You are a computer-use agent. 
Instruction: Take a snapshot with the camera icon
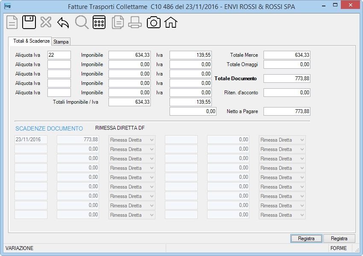[153, 23]
